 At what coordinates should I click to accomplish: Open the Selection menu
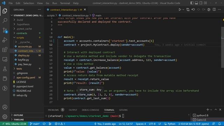click(29, 3)
